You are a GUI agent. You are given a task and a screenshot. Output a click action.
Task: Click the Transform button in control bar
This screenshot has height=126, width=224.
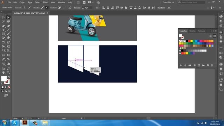(x=161, y=8)
